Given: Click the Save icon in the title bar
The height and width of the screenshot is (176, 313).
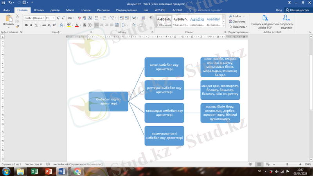Looking at the screenshot, I should pyautogui.click(x=4, y=3).
